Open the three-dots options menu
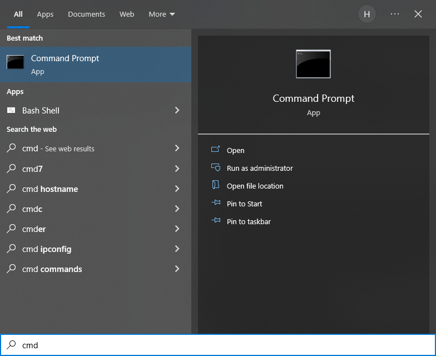Screen dimensions: 436x356 point(395,14)
